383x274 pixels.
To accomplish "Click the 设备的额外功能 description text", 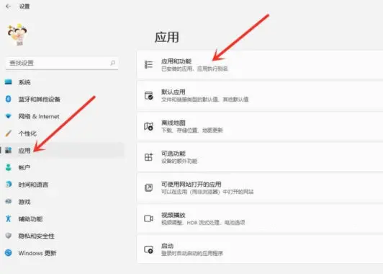I will tap(179, 162).
